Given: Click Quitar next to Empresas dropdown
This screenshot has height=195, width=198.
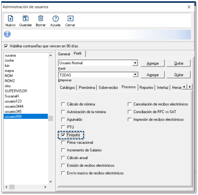Looking at the screenshot, I should [179, 75].
